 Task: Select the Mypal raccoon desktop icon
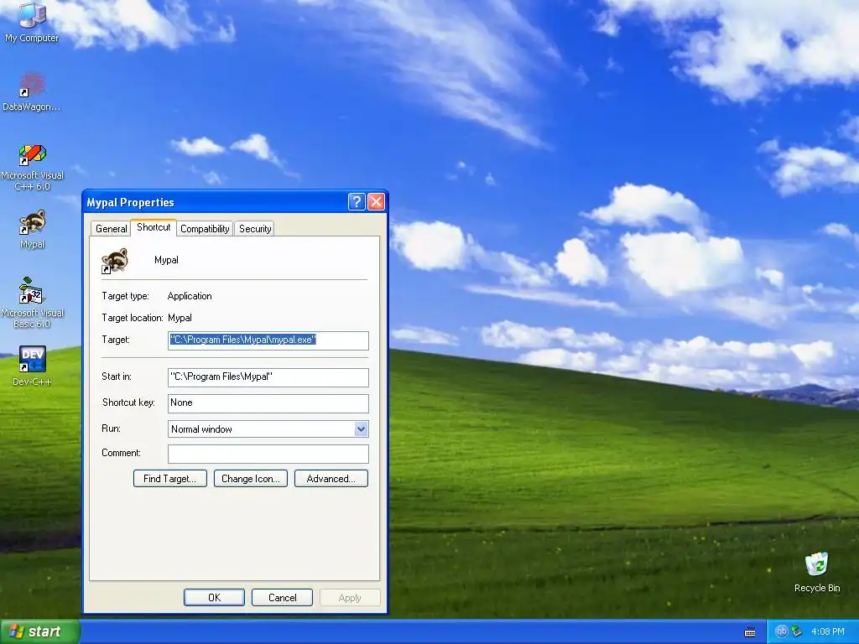[x=33, y=230]
